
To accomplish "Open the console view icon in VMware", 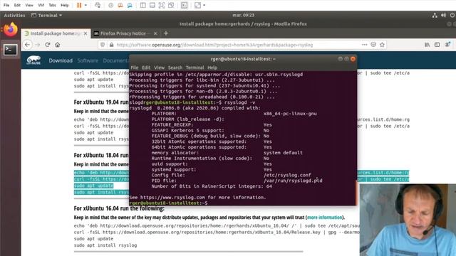I will pyautogui.click(x=184, y=5).
